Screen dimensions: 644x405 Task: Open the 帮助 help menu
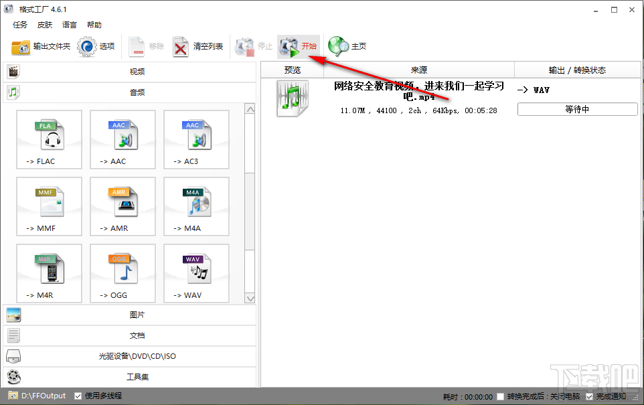click(x=94, y=25)
